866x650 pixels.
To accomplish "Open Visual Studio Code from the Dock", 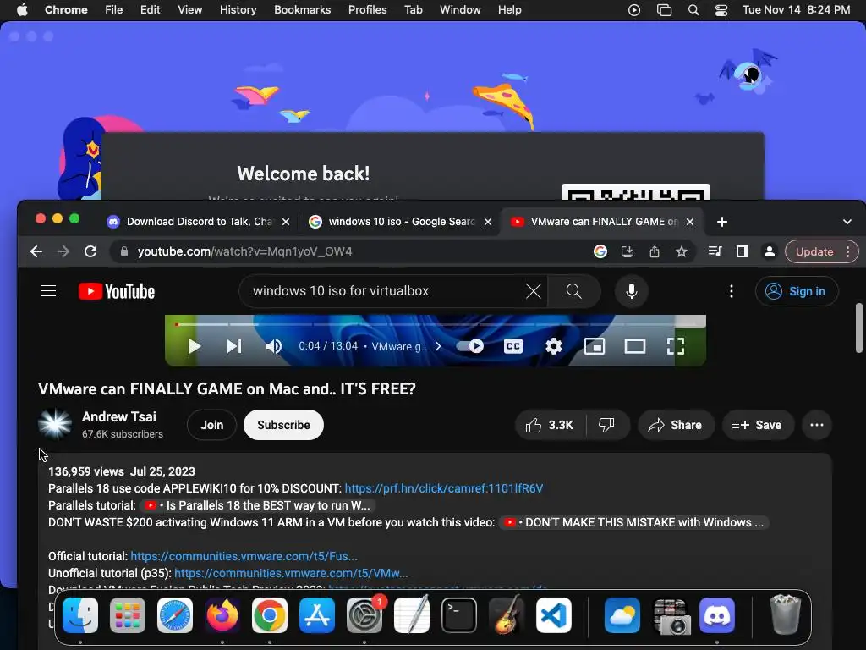I will point(553,614).
